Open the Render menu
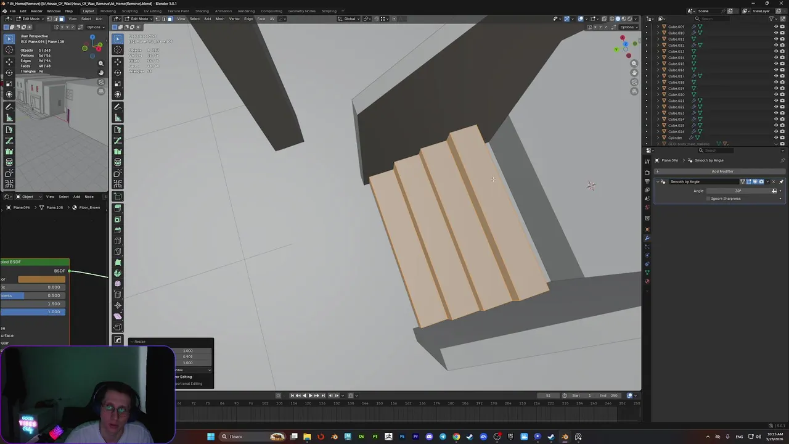Image resolution: width=789 pixels, height=444 pixels. [36, 11]
